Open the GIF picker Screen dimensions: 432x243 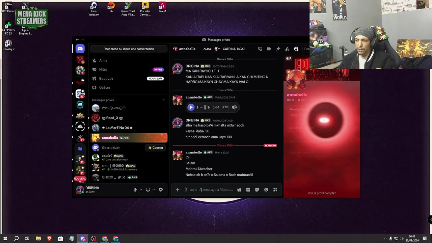point(248,190)
